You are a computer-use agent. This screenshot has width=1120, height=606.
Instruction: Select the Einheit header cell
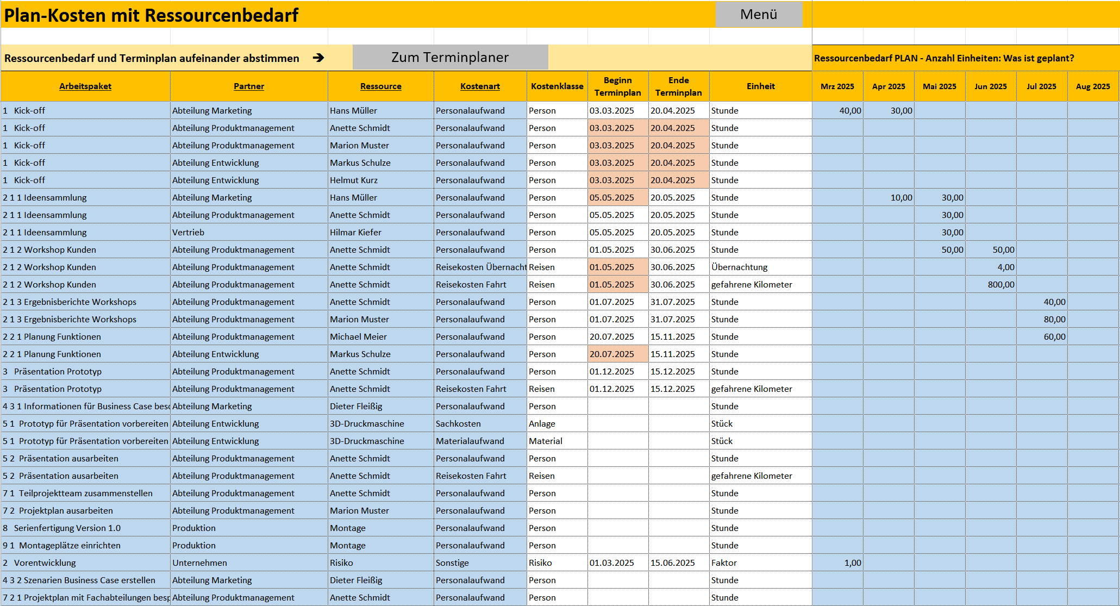pos(761,86)
